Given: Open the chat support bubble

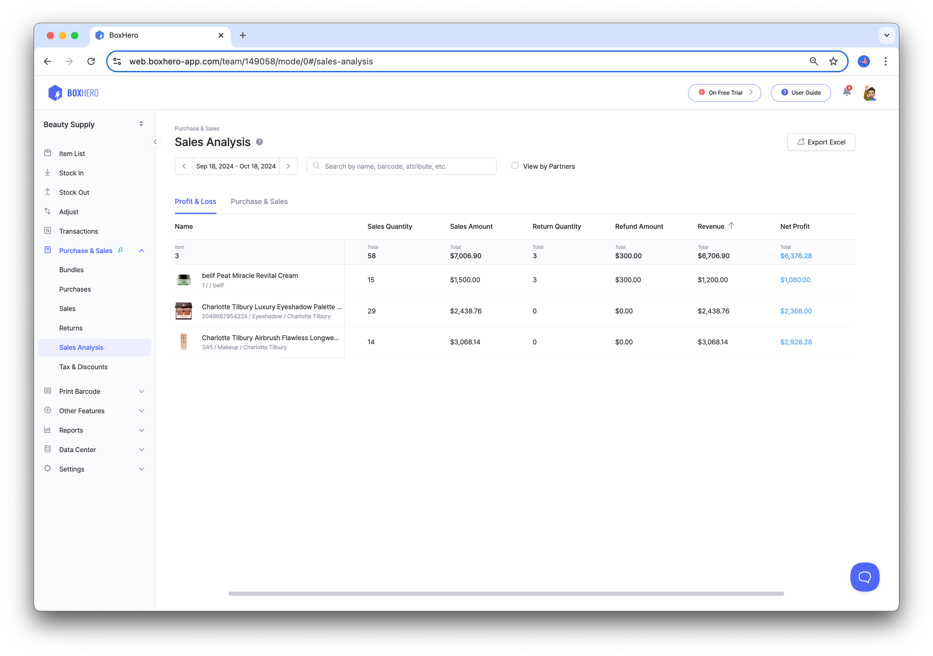Looking at the screenshot, I should point(864,577).
